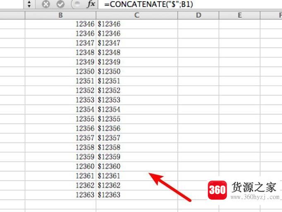
Task: Select cell showing $12354
Action: click(x=137, y=109)
